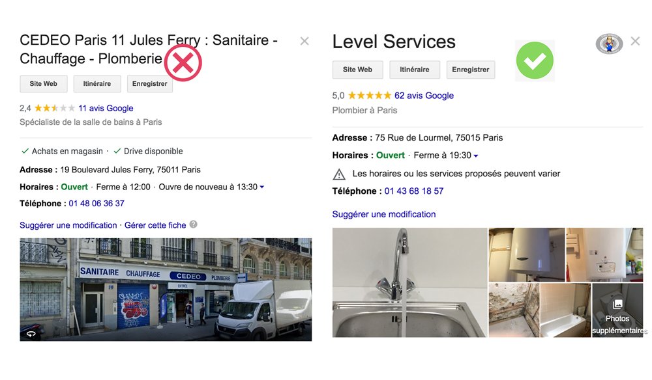Click the warning triangle about varying hours
This screenshot has height=380, width=652.
[338, 174]
